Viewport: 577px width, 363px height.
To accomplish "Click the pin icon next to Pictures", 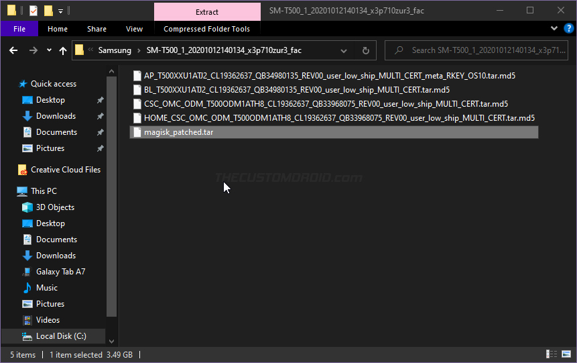I will pos(100,148).
